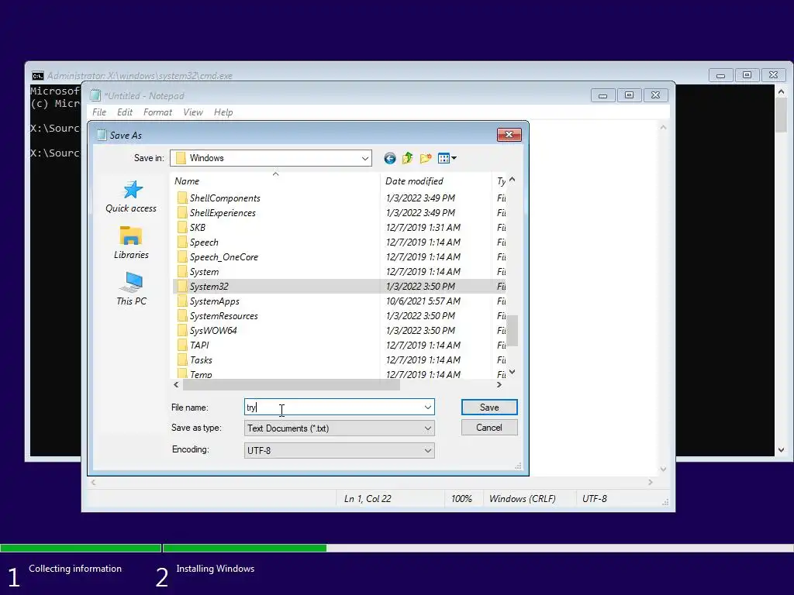Click SKB date 12/7/2019 1:31 AM
This screenshot has height=595, width=794.
coord(423,227)
